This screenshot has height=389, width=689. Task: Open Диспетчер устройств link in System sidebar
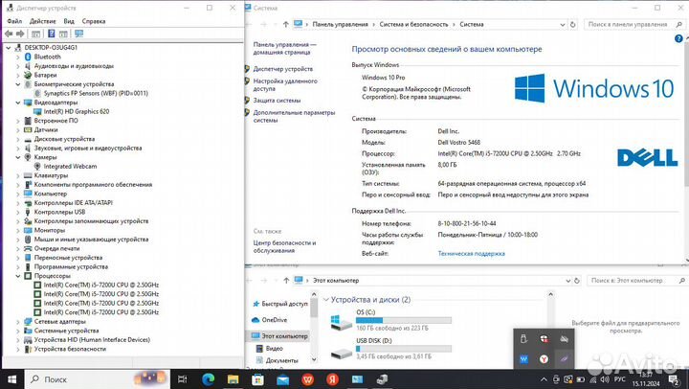point(283,69)
